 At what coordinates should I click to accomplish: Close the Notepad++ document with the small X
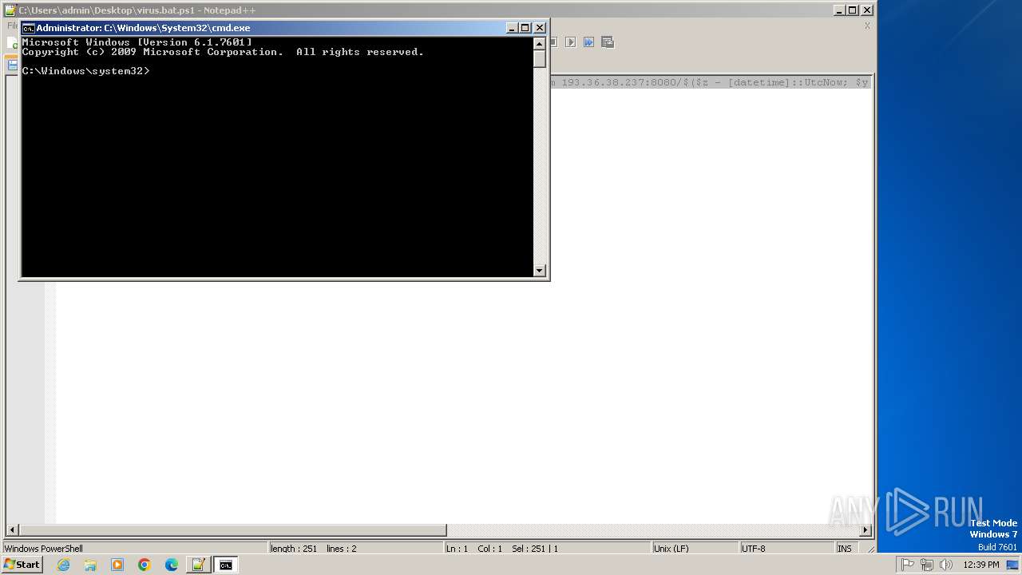click(x=867, y=26)
